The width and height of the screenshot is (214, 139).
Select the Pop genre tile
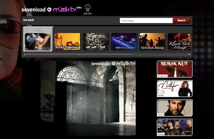coord(38,42)
